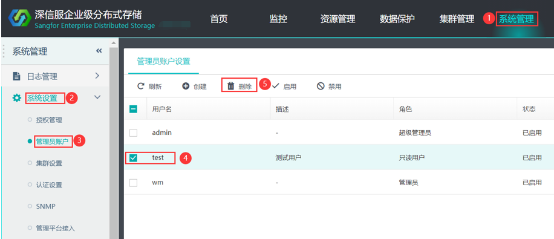This screenshot has width=554, height=239.
Task: Expand 日志管理 with its right chevron
Action: (97, 76)
